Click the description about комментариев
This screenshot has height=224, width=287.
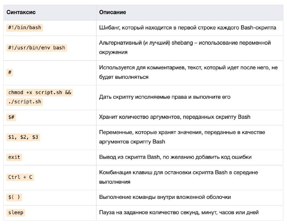coord(188,72)
